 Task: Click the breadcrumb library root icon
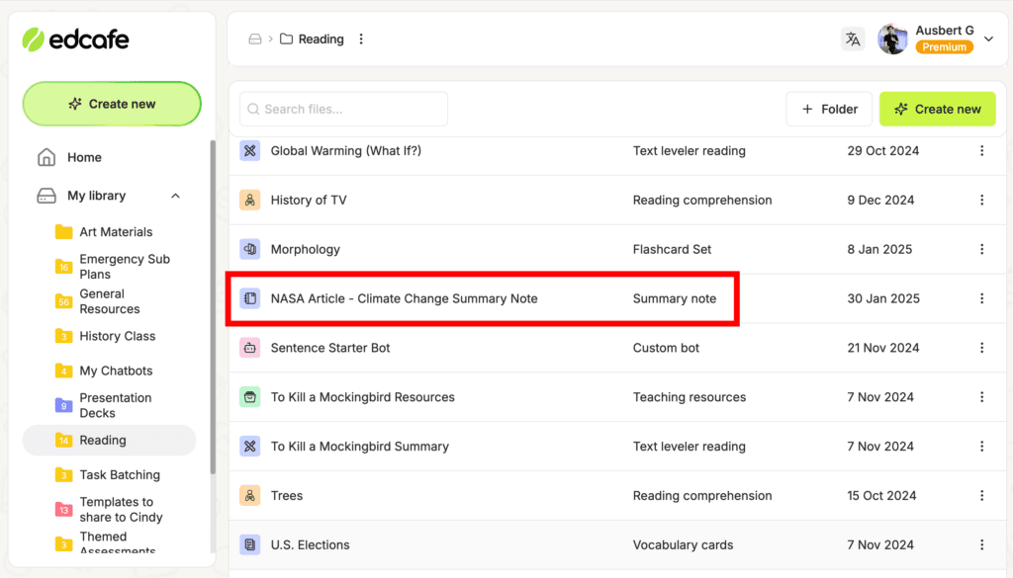coord(255,40)
